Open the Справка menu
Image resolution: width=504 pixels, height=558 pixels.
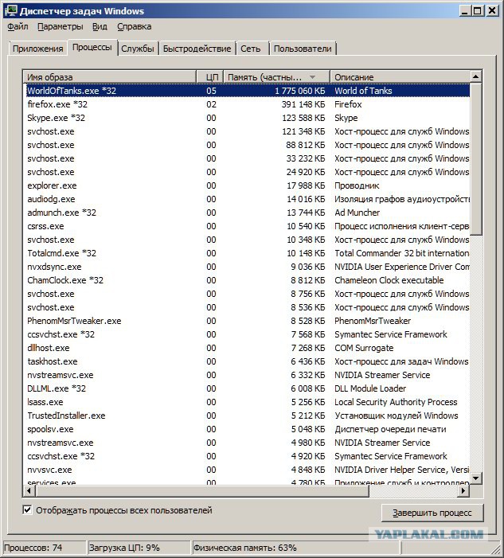[x=135, y=27]
